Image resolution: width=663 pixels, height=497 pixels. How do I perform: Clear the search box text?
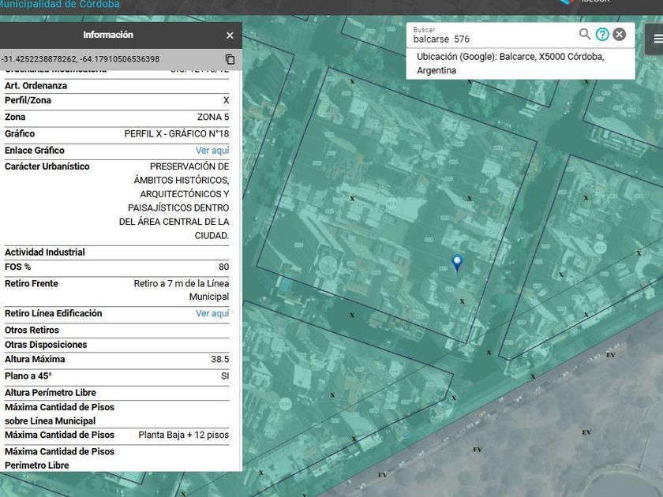point(620,34)
